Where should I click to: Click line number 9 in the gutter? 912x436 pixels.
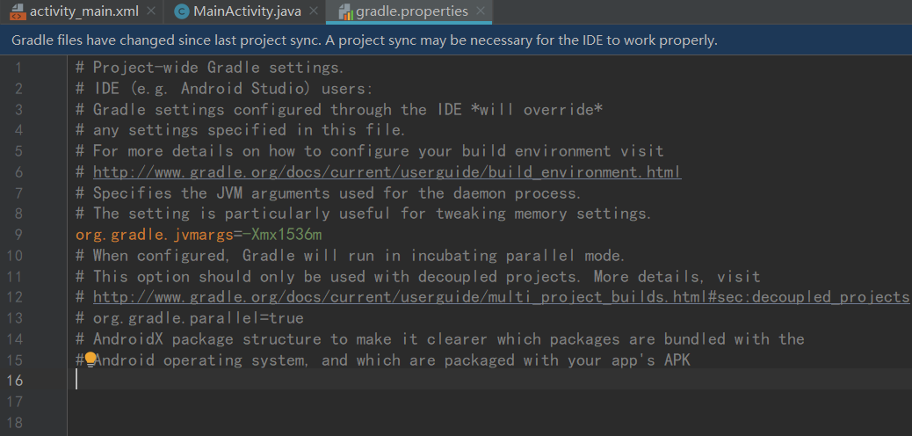(18, 235)
